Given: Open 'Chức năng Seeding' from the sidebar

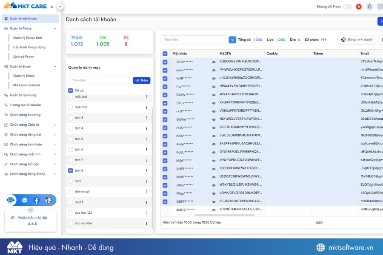Looking at the screenshot, I should pyautogui.click(x=30, y=114).
